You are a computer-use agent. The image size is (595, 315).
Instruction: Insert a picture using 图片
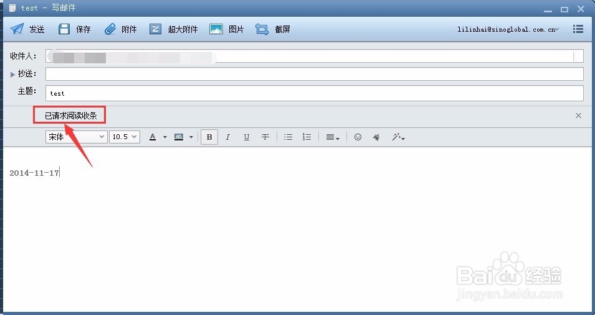pos(227,29)
